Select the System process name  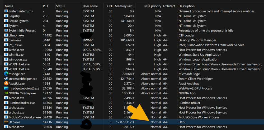tap(13, 26)
